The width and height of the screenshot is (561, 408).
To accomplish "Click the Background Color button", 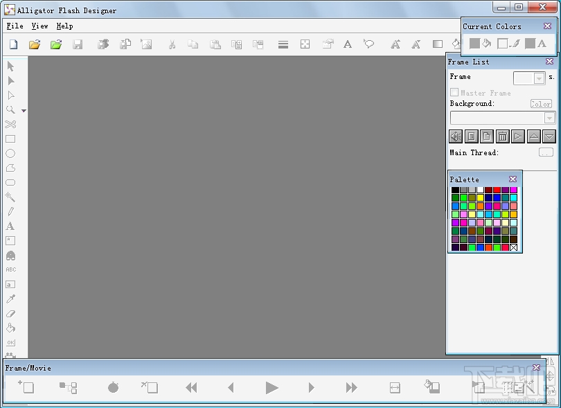I will pos(541,104).
